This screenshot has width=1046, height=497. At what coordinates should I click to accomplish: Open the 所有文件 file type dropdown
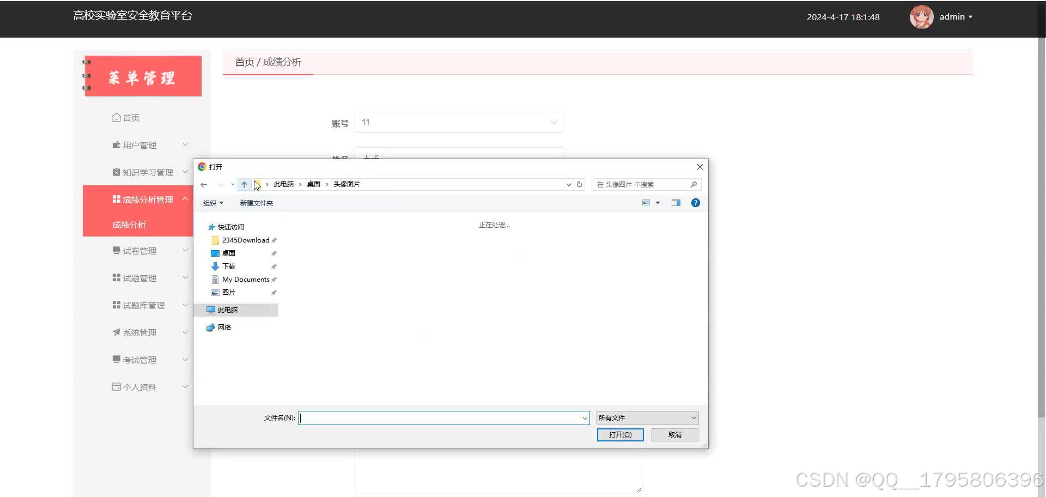point(647,418)
